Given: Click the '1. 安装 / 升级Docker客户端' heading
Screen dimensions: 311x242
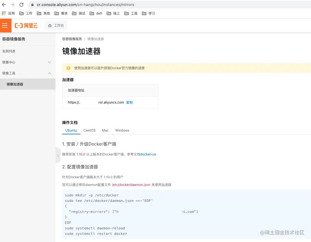Looking at the screenshot, I should pos(89,144).
